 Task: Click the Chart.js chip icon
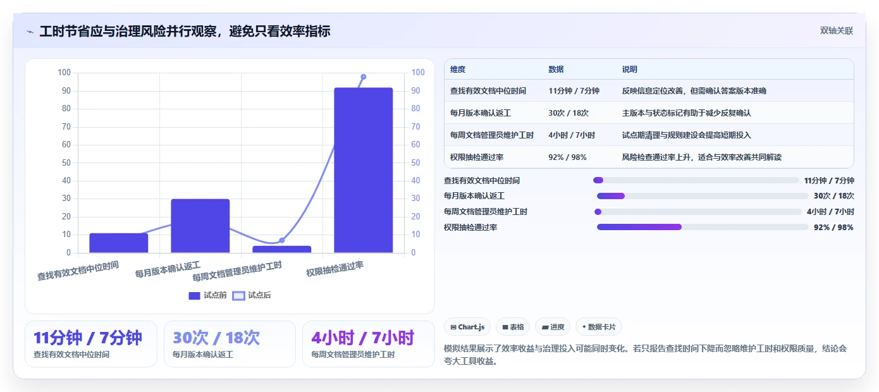(453, 328)
